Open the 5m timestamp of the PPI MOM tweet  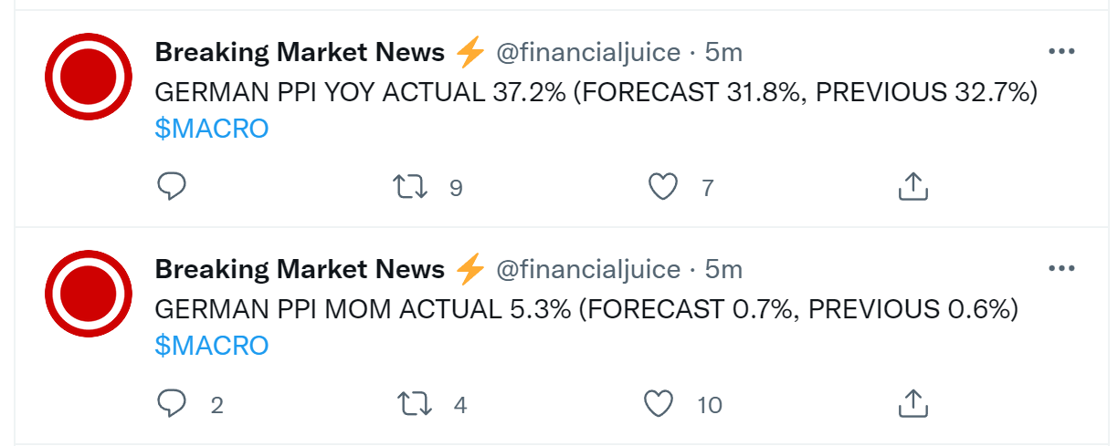pyautogui.click(x=723, y=270)
